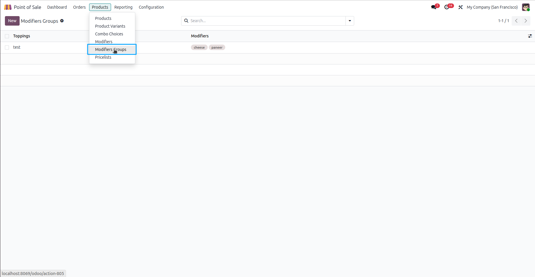Image resolution: width=535 pixels, height=277 pixels.
Task: Toggle search filter options dropdown
Action: point(350,21)
